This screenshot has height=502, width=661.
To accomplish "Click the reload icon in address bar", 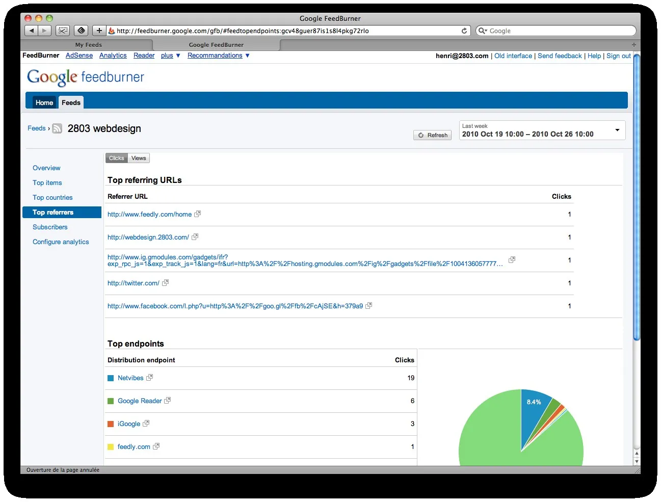I will pyautogui.click(x=464, y=31).
